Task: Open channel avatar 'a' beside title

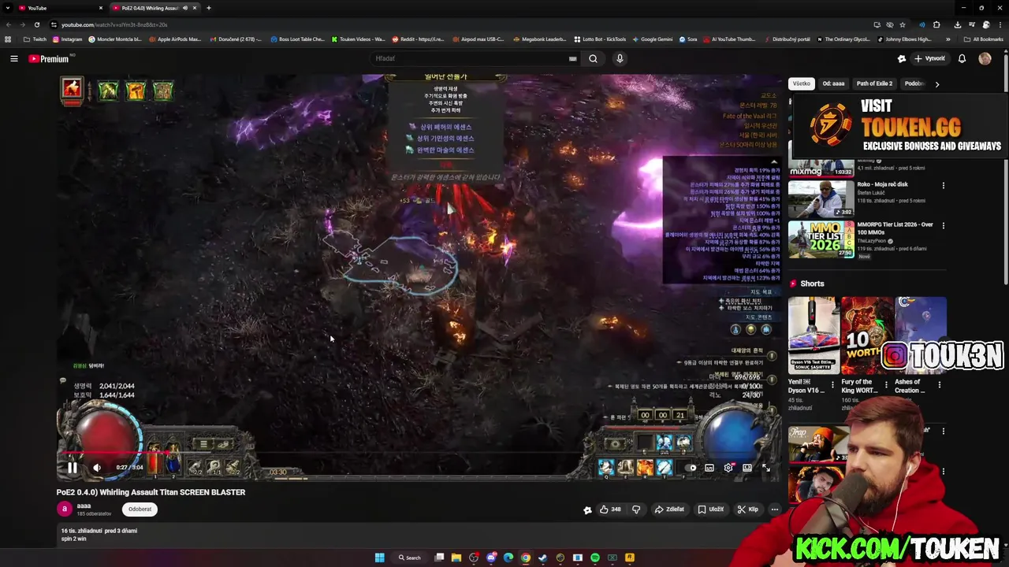Action: point(65,509)
